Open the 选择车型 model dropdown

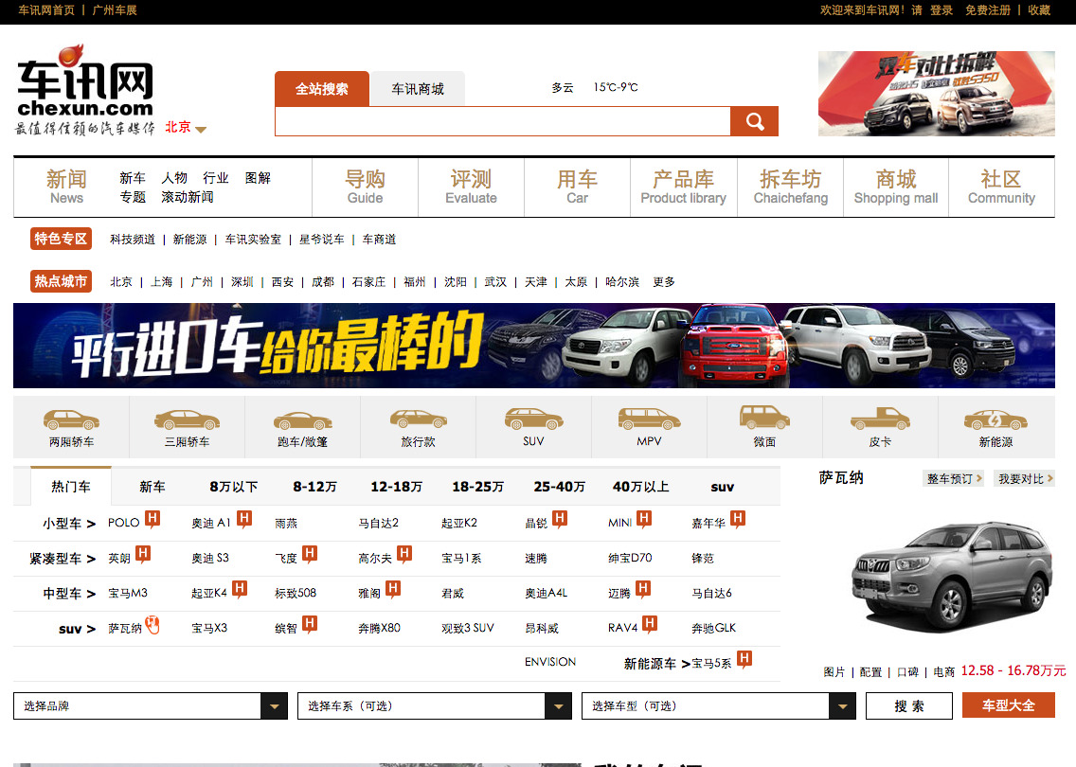click(842, 706)
